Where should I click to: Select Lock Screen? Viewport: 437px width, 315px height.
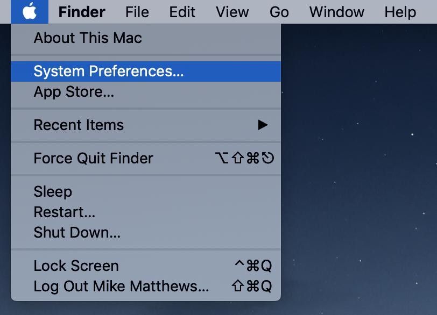[x=76, y=266]
